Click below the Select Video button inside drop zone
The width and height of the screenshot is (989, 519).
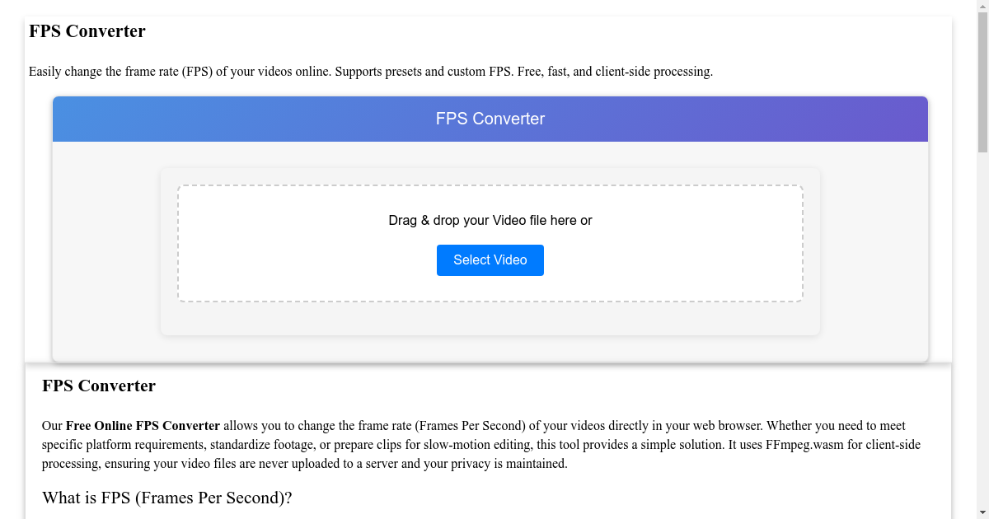(x=490, y=288)
